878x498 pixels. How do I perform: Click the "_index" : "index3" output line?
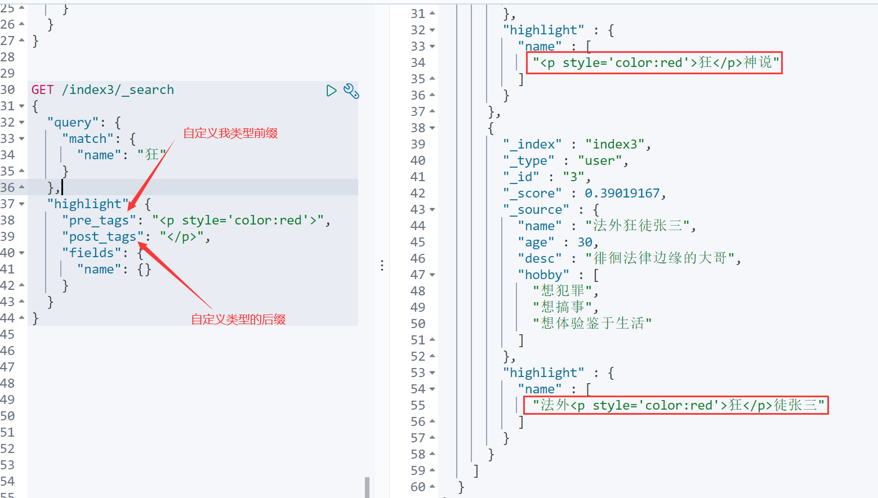pos(577,144)
